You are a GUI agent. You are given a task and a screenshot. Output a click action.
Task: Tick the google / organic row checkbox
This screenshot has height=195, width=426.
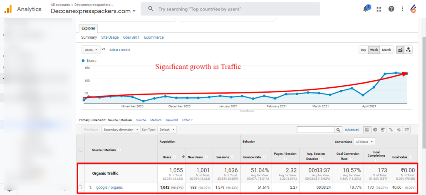click(x=80, y=188)
